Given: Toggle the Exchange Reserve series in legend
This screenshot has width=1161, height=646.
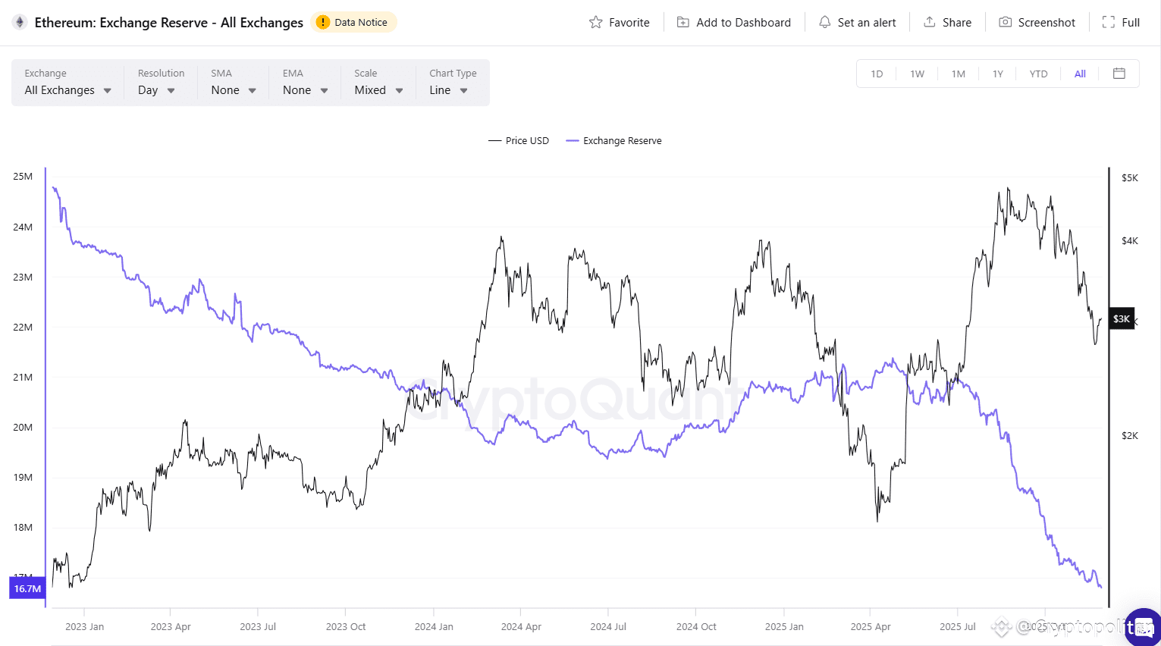Looking at the screenshot, I should [x=613, y=140].
